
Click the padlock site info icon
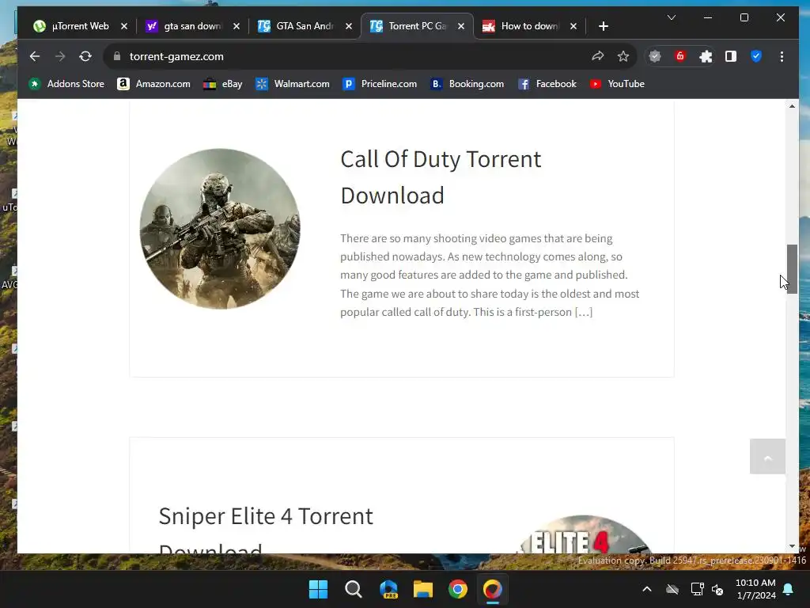pos(117,56)
